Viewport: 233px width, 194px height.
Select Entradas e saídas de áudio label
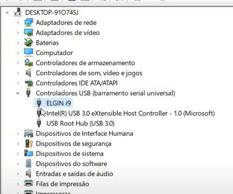tap(74, 174)
